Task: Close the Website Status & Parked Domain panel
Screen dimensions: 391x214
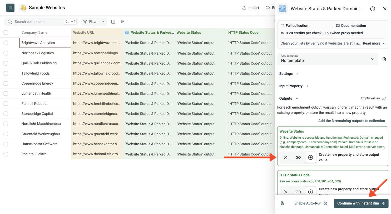Action: click(385, 9)
